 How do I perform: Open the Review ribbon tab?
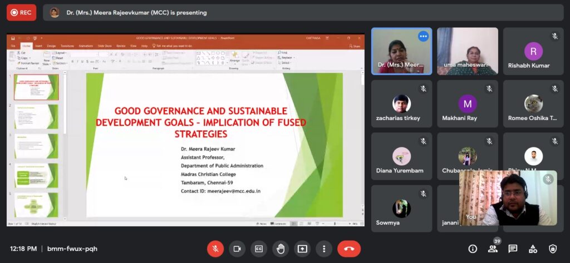[x=121, y=46]
